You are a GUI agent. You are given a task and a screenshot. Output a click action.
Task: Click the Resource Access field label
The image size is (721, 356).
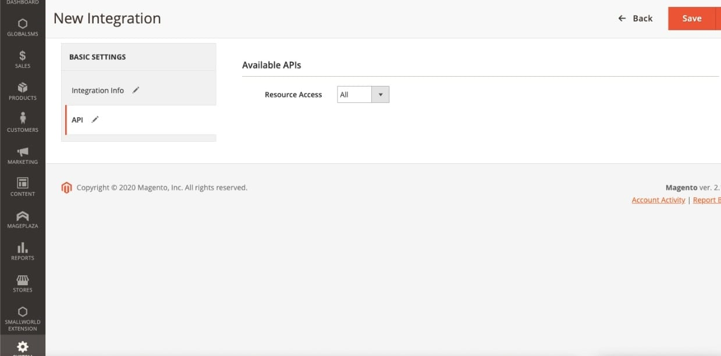pos(293,95)
